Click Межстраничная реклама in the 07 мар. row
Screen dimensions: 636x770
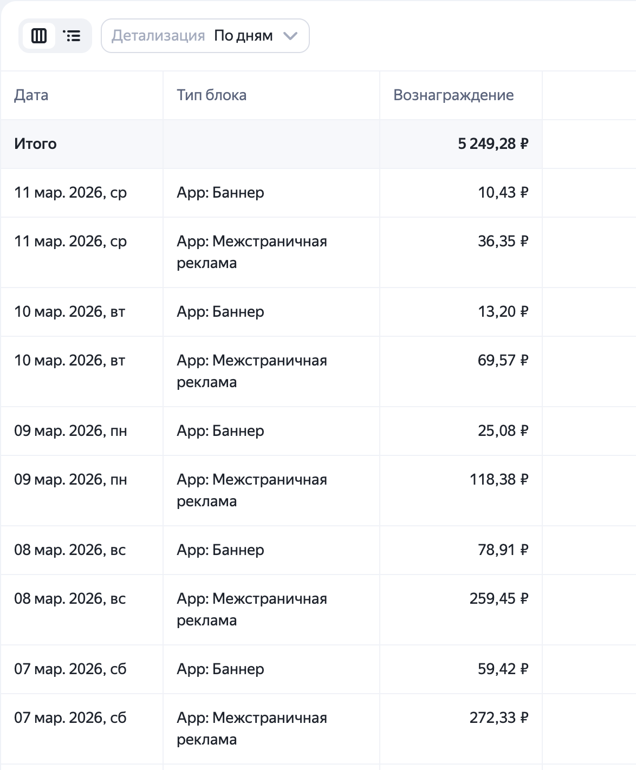click(x=252, y=728)
